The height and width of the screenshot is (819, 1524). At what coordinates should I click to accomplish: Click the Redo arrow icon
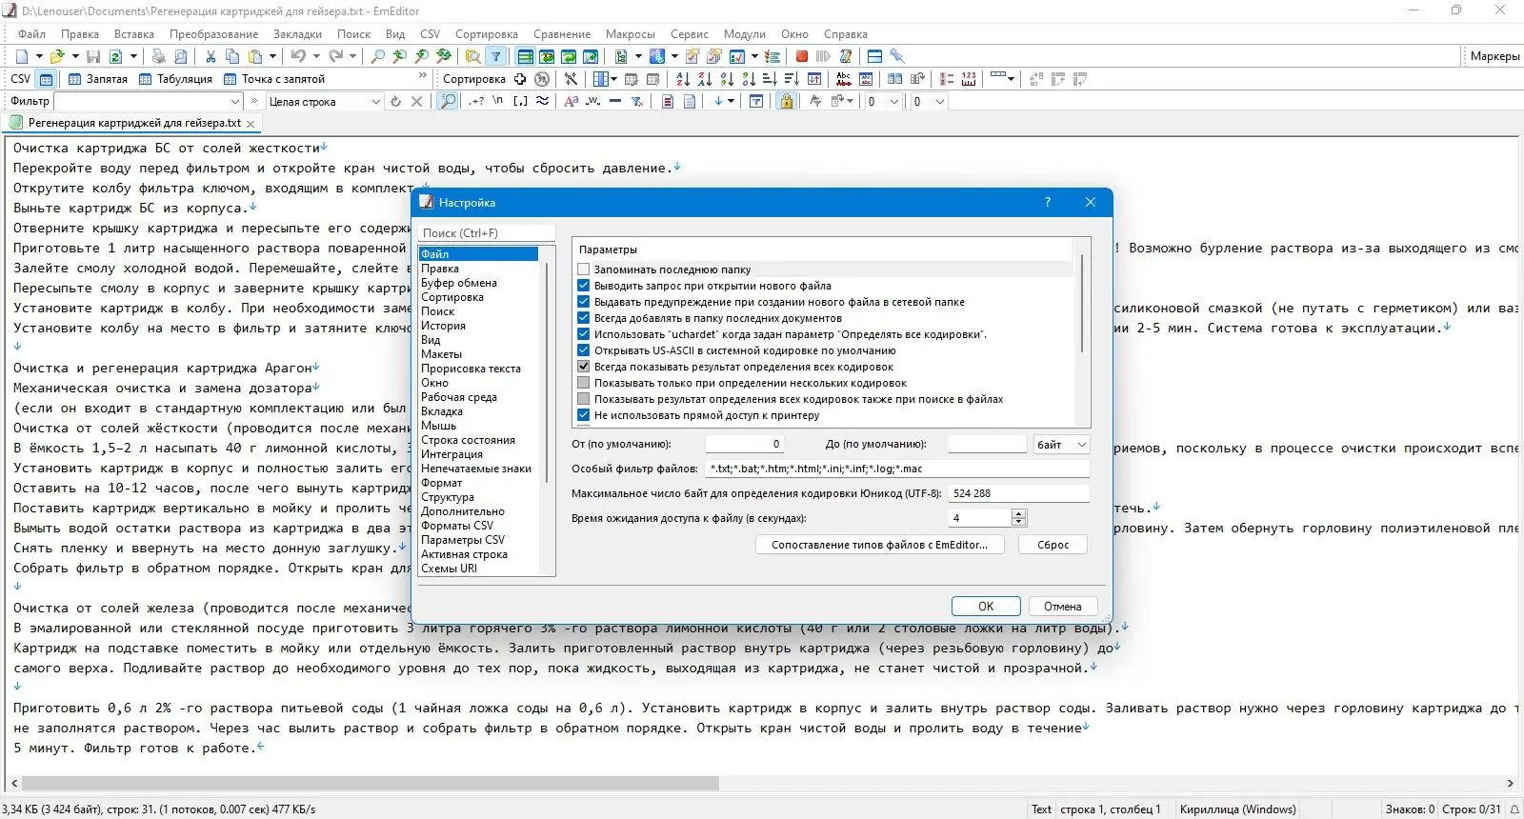coord(335,56)
